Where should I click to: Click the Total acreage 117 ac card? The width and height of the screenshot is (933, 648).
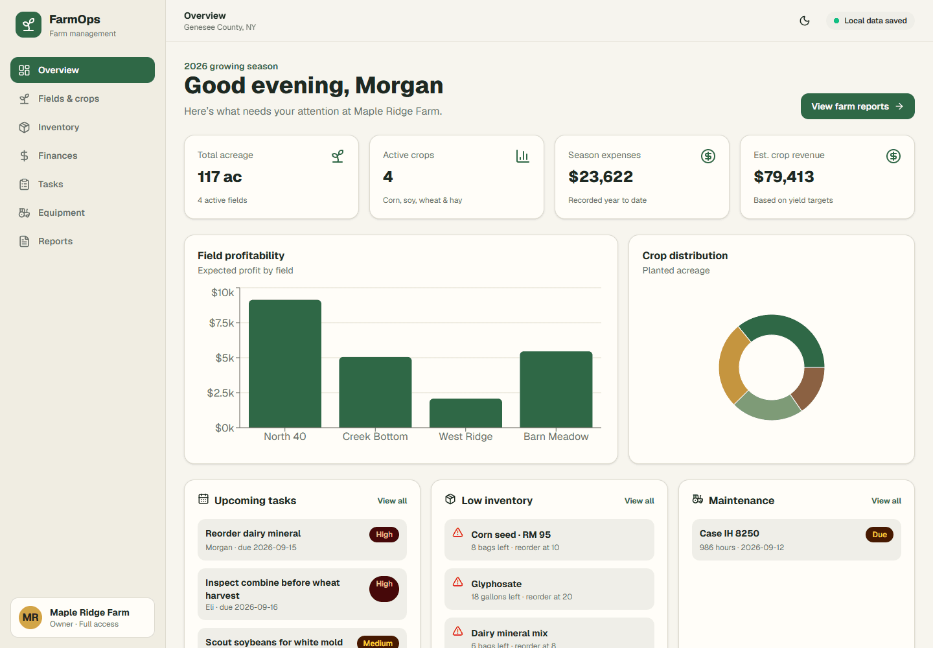tap(271, 177)
